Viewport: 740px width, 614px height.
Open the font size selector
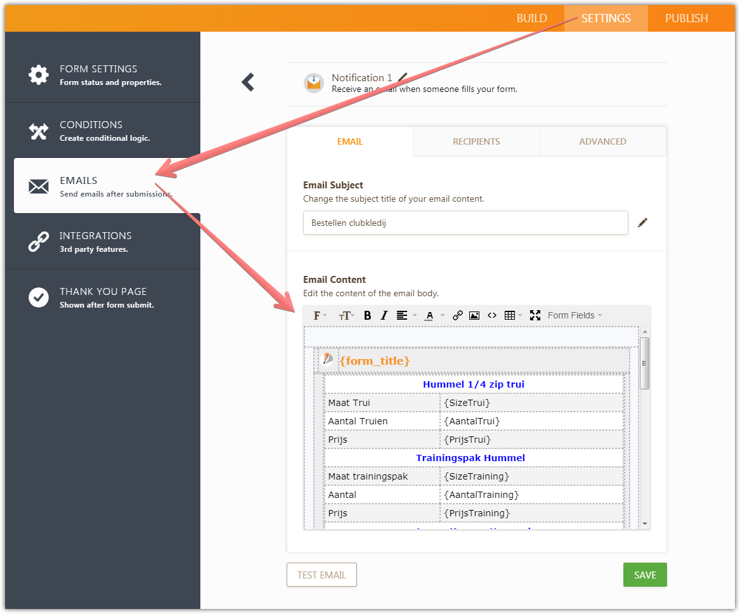pyautogui.click(x=346, y=315)
